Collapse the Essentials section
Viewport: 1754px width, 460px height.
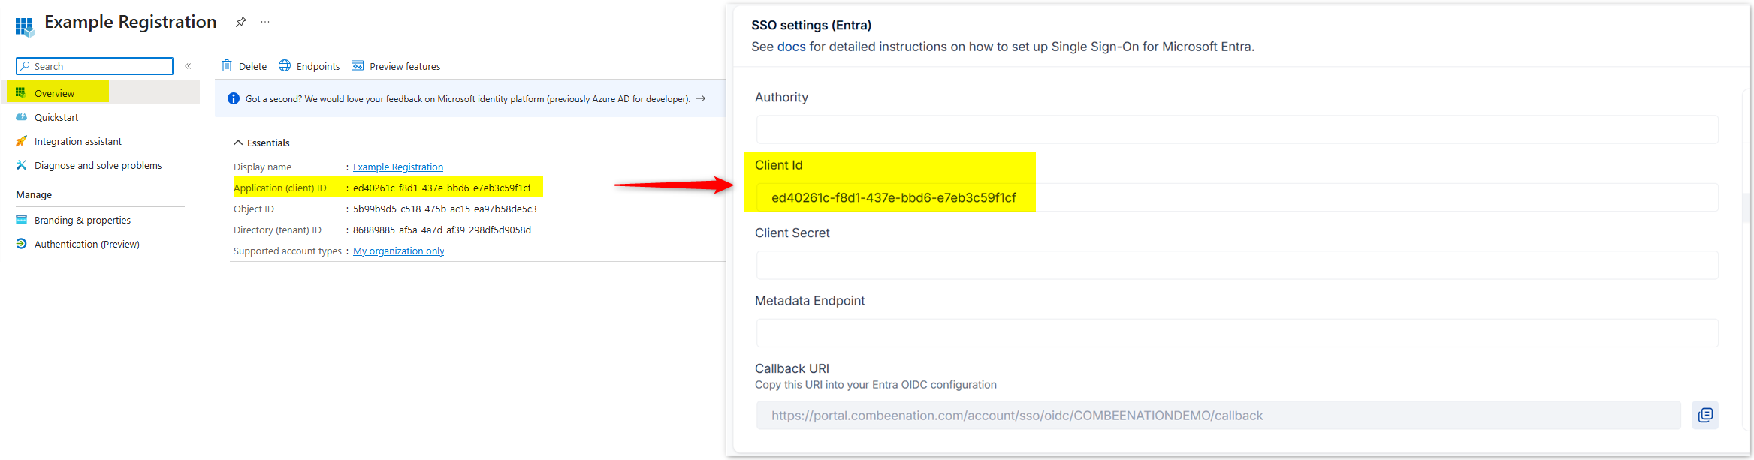pos(238,143)
